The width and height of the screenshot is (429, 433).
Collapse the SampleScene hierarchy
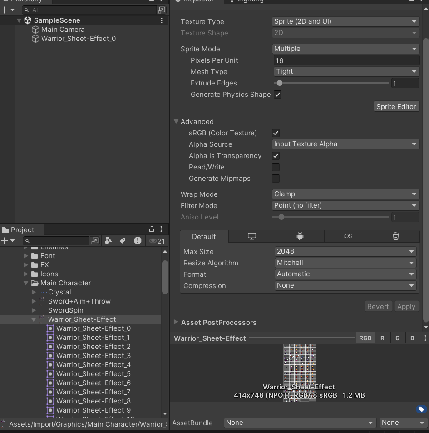point(19,20)
